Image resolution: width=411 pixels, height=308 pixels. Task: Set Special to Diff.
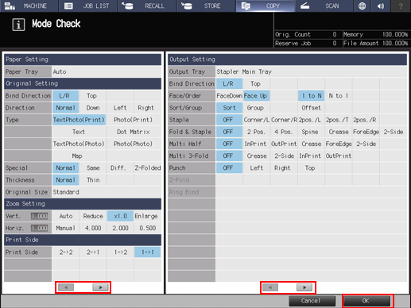pyautogui.click(x=120, y=168)
